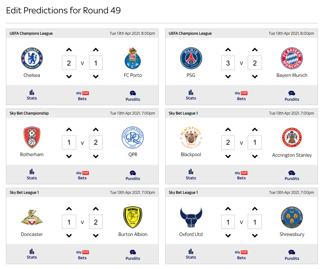The width and height of the screenshot is (321, 269).
Task: Select the Rotherham score input box
Action: 69,142
